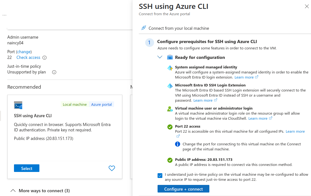Click the Virtual machine user login icon
The width and height of the screenshot is (311, 196).
[x=170, y=109]
